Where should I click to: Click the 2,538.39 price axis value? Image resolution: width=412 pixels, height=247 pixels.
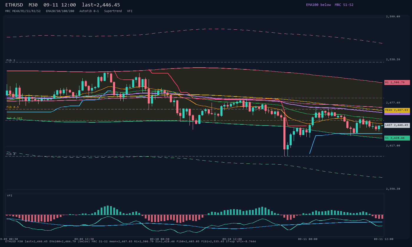[393, 60]
